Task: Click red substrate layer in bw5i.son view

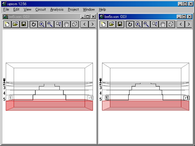Action: tap(49, 105)
